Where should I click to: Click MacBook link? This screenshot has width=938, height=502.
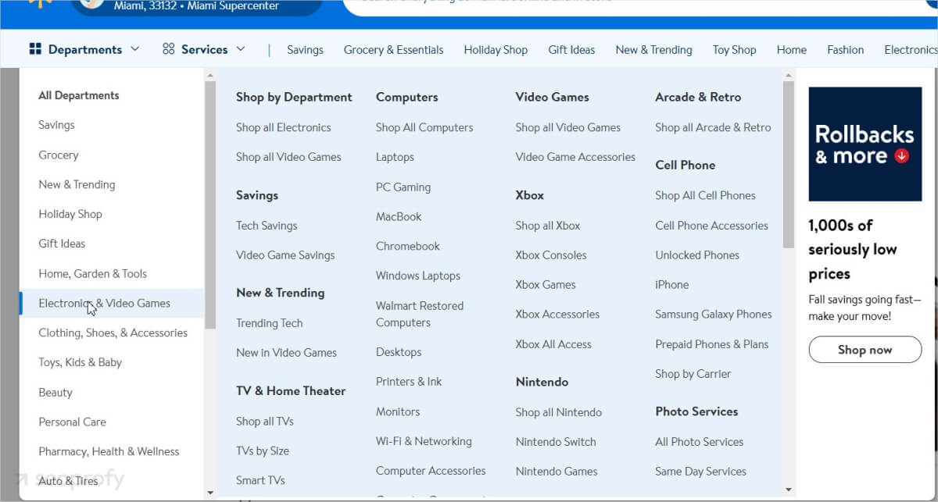399,217
